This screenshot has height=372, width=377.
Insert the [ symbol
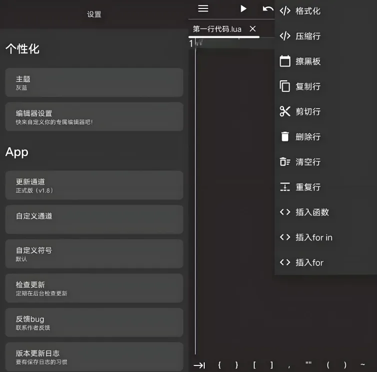[254, 366]
